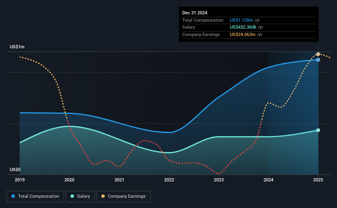Screen dimensions: 337x208
Task: Click the Salary tooltip row label
Action: pyautogui.click(x=189, y=27)
